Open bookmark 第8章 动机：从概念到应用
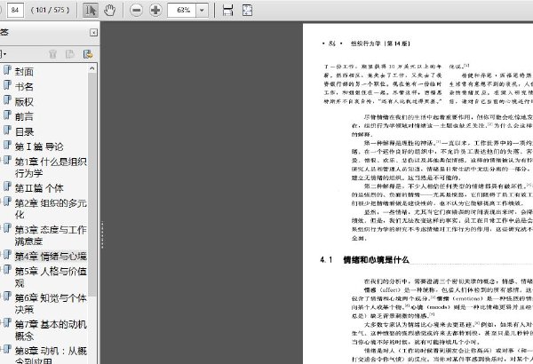This screenshot has height=364, width=533. (x=51, y=355)
